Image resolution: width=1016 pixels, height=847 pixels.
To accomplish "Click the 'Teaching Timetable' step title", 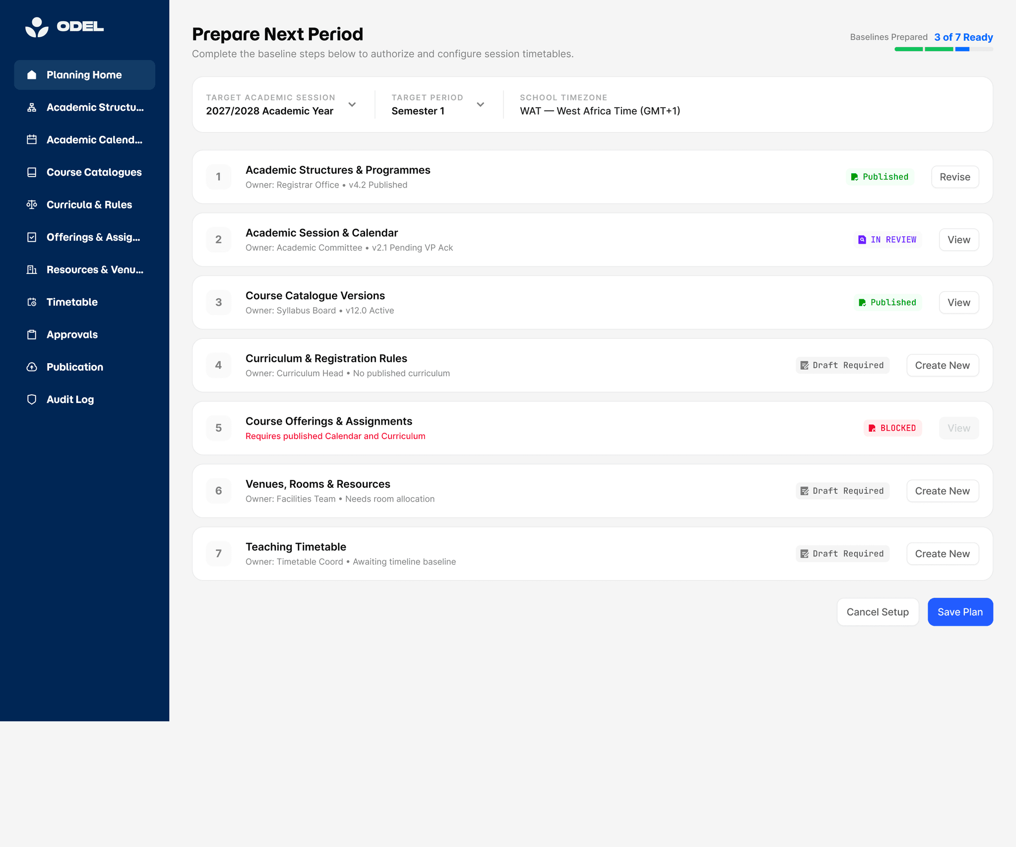I will tap(296, 547).
